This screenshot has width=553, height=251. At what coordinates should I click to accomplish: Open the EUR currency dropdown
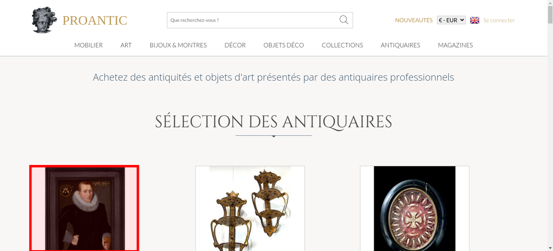click(451, 20)
